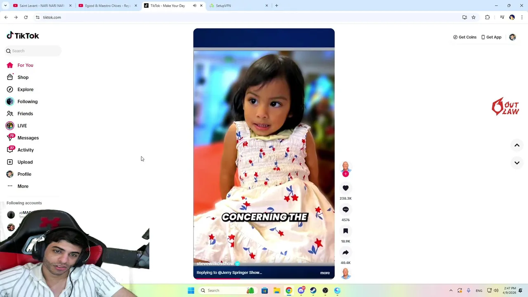Screen dimensions: 528x297
Task: Open Microsoft Store from taskbar
Action: point(264,290)
